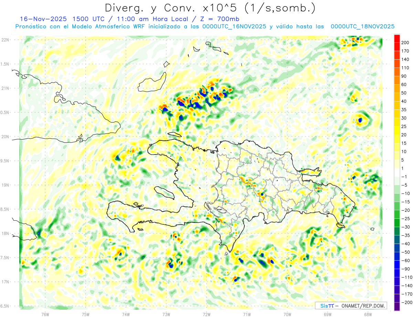
Task: Click the '21N' latitude label
Action: pyautogui.click(x=5, y=88)
